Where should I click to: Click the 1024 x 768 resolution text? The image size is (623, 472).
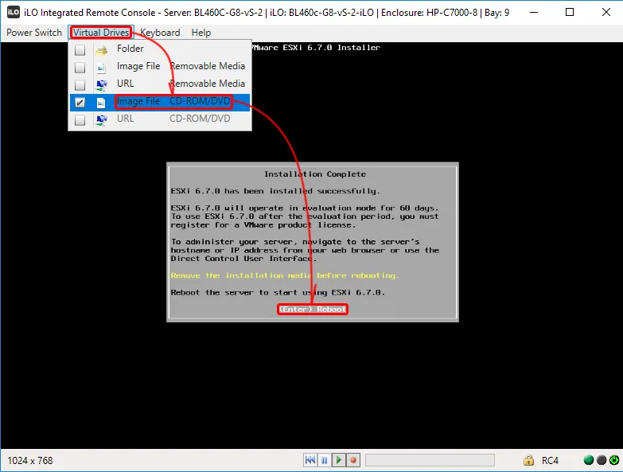(x=30, y=461)
